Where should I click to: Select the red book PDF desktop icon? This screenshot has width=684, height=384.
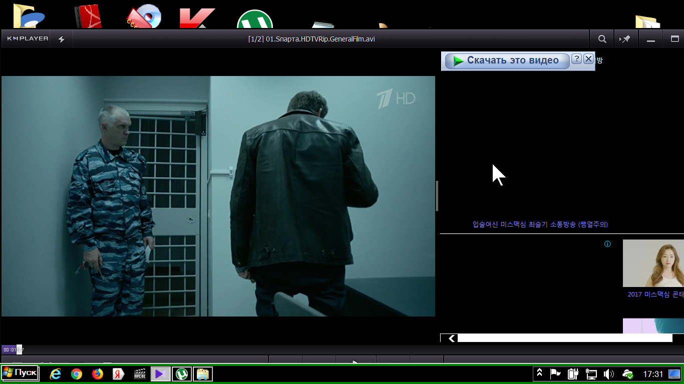point(88,16)
